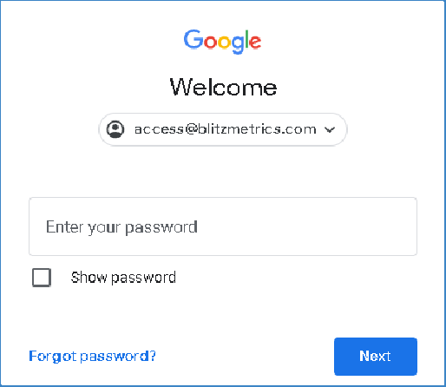
Task: Click the red o in Google logo
Action: tap(210, 42)
